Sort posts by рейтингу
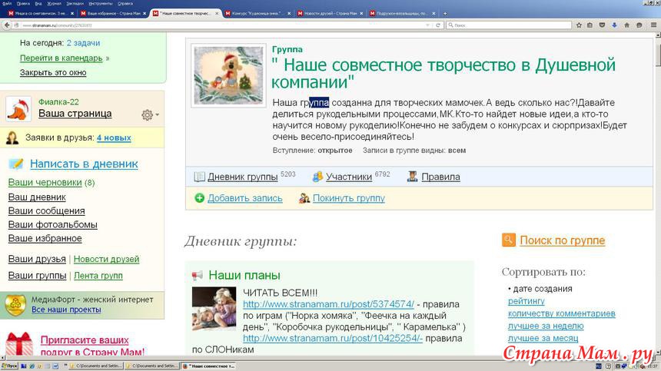 (x=526, y=301)
